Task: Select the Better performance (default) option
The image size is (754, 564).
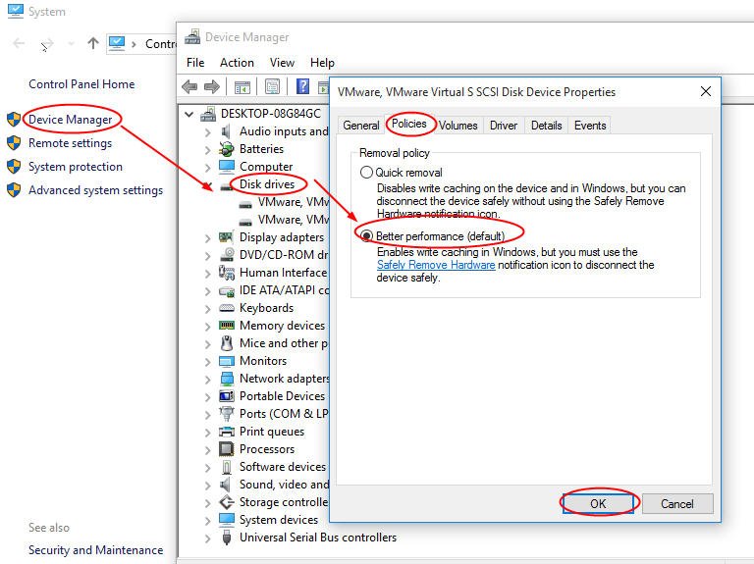Action: (366, 235)
